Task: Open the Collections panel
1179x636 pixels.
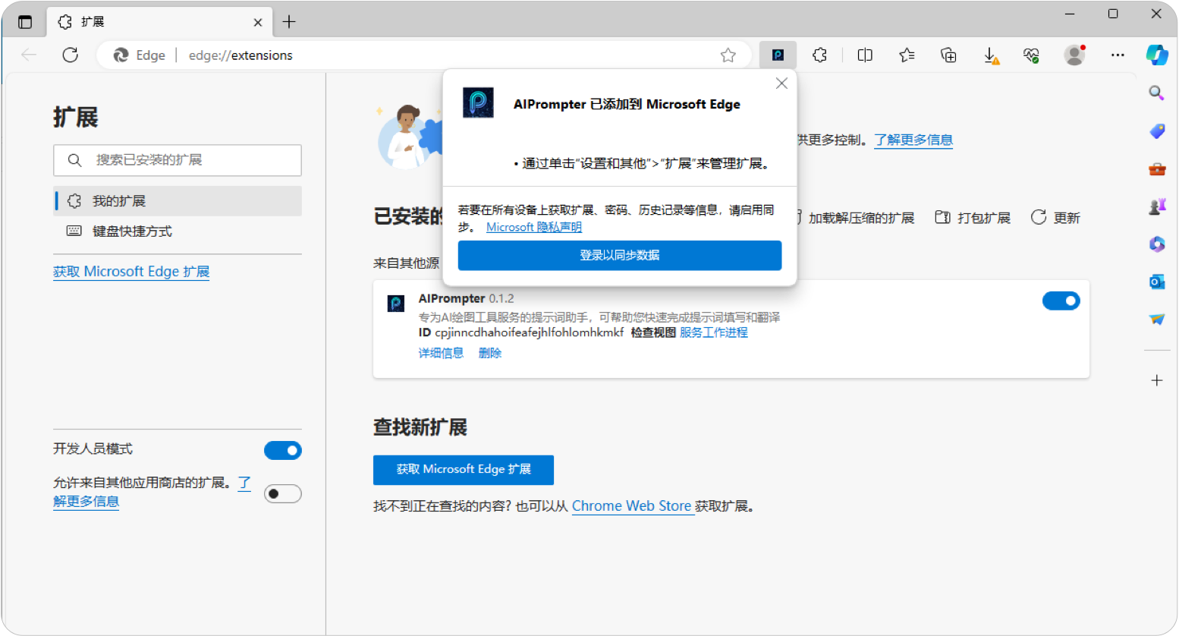Action: tap(948, 55)
